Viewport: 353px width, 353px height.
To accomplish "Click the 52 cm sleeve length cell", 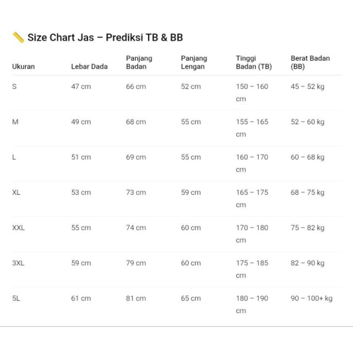I will 191,87.
